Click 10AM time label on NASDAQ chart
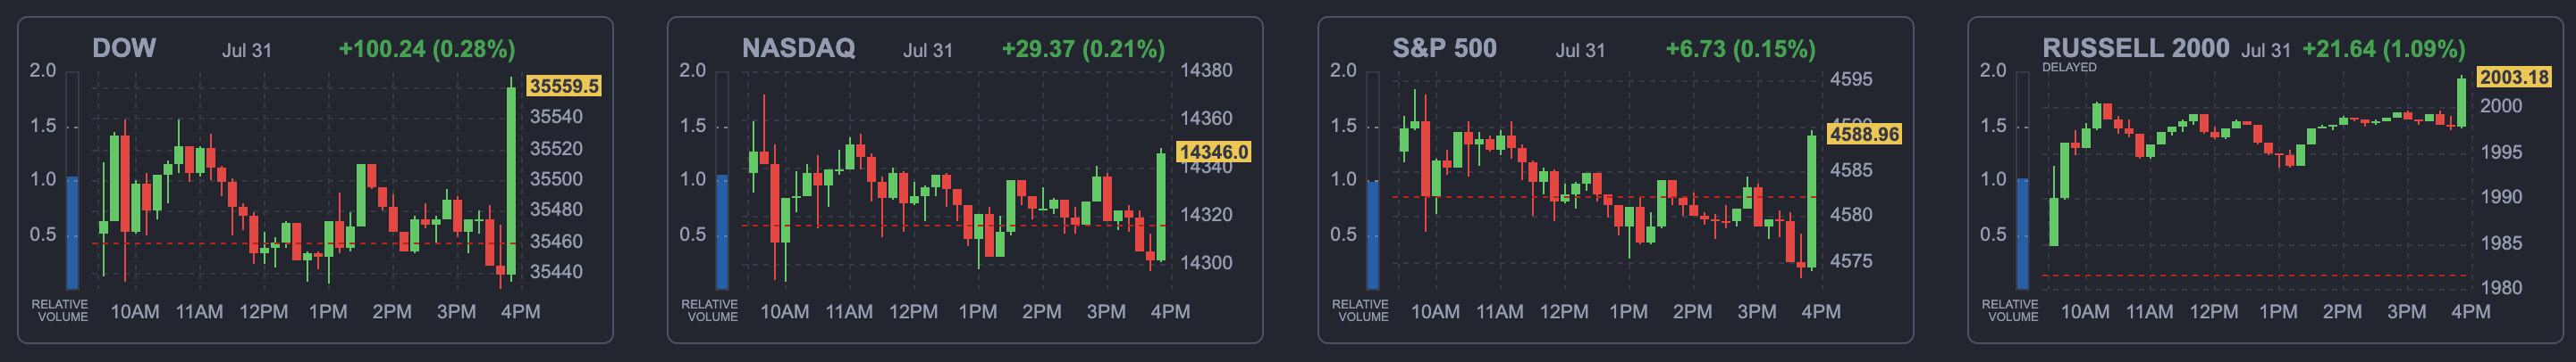2576x362 pixels. click(x=784, y=312)
